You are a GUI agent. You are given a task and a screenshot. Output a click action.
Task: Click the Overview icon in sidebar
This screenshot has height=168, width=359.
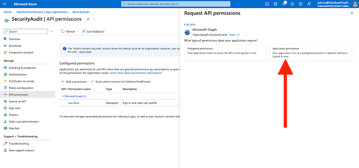(5, 39)
